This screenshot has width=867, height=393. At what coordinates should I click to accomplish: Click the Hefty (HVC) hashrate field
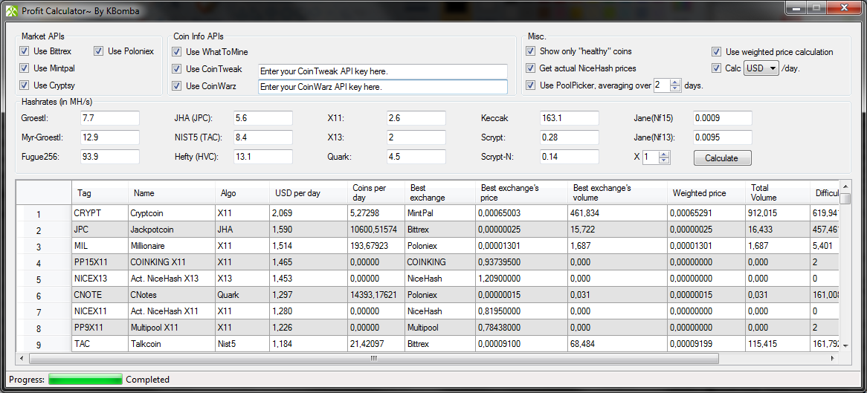(263, 157)
